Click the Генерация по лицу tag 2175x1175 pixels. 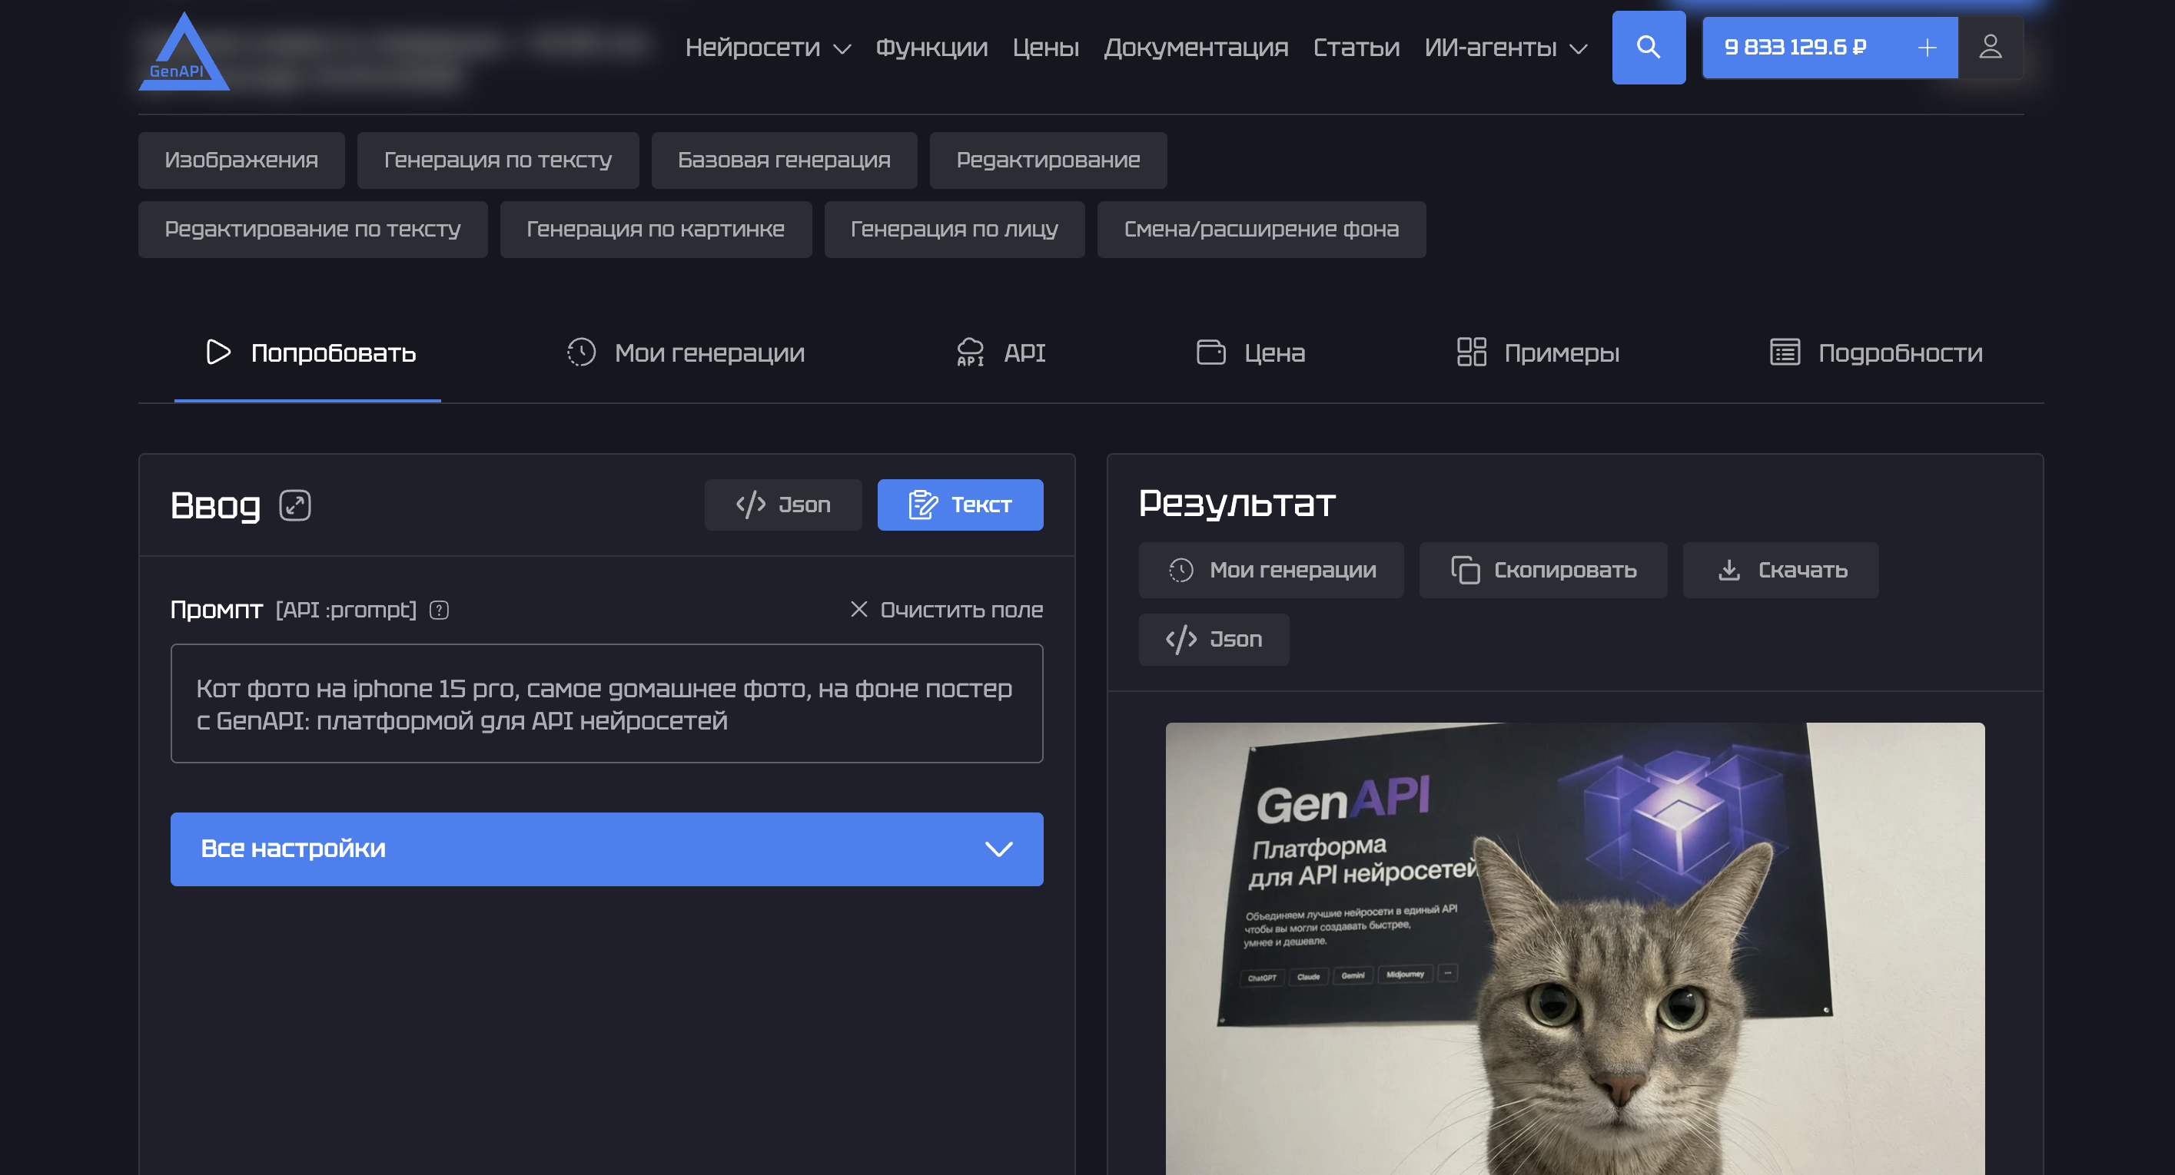click(x=954, y=230)
